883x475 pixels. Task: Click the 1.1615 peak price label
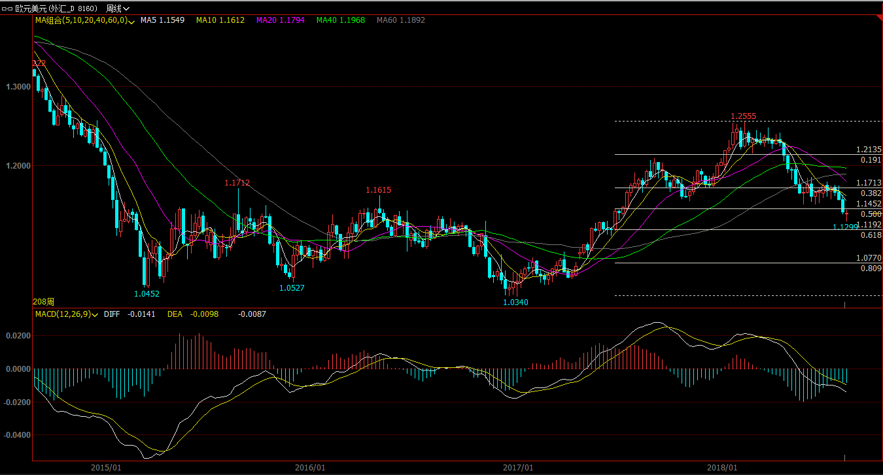point(378,190)
